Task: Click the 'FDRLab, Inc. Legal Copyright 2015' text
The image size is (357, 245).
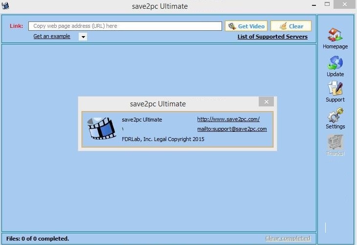Action: pos(163,139)
